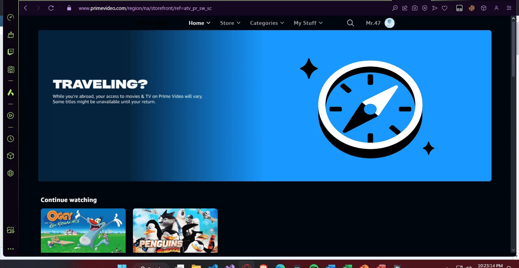Search Prime Video with the magnifier icon
This screenshot has width=519, height=268.
[350, 23]
